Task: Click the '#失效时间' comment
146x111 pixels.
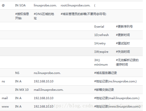Action: [123, 52]
